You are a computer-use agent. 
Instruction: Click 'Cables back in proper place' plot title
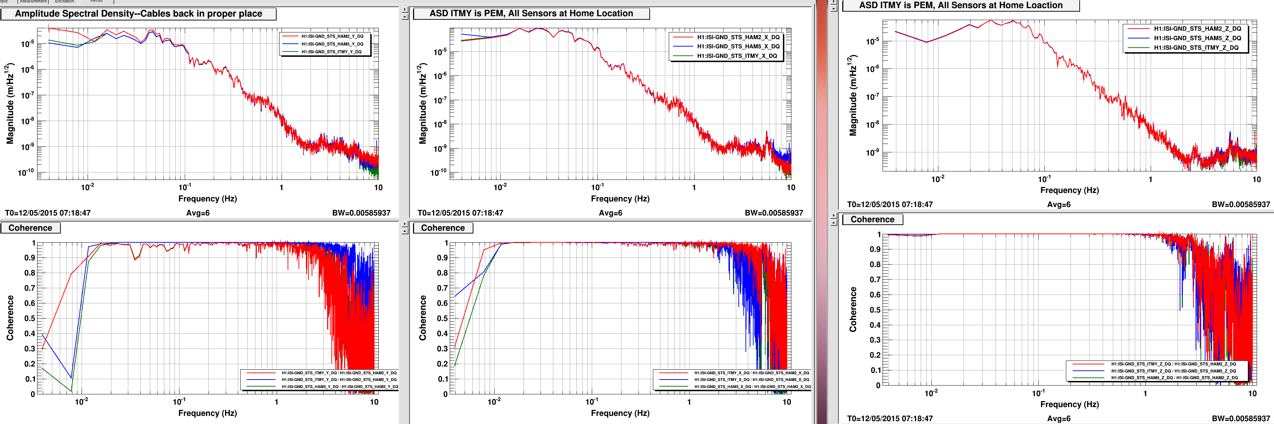tap(138, 13)
